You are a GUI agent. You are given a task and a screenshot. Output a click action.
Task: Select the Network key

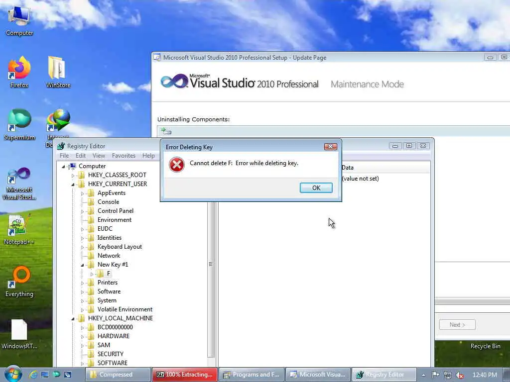[109, 255]
